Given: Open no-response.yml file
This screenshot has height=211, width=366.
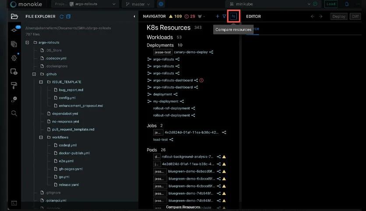Looking at the screenshot, I should (66, 122).
